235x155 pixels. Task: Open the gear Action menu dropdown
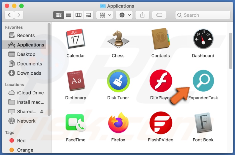tap(124, 15)
